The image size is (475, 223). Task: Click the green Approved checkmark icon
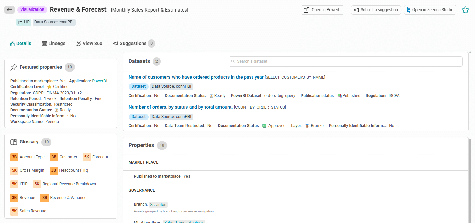pyautogui.click(x=264, y=125)
